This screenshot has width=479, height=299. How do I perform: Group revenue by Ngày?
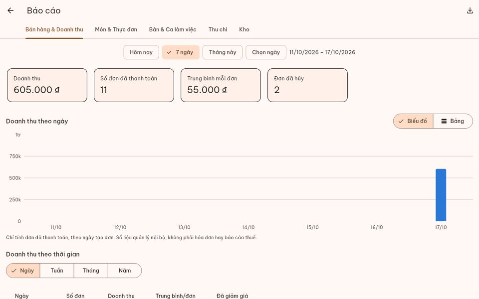23,271
